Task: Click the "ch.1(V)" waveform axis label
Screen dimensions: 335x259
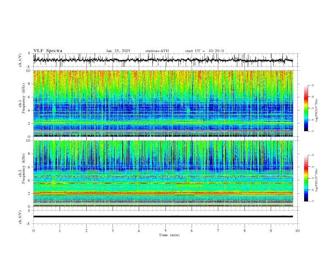Action: tap(20, 60)
